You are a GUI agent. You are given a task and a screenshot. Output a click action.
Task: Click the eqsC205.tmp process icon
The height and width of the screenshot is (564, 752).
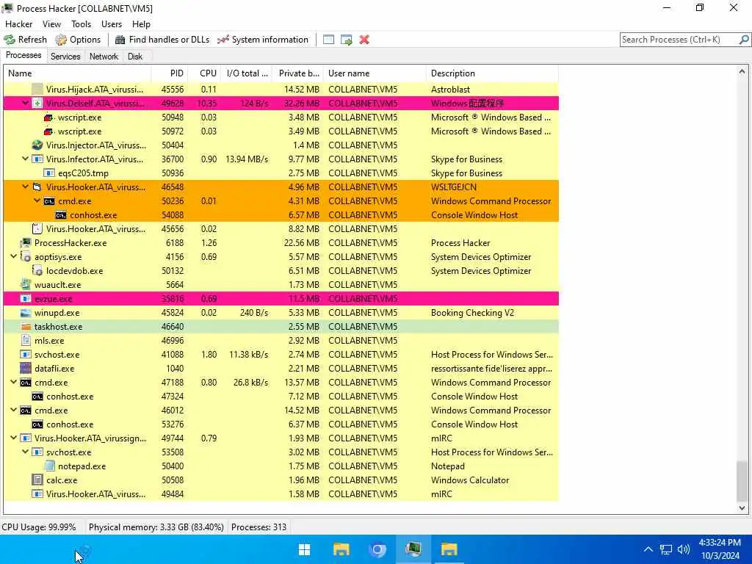pyautogui.click(x=49, y=173)
